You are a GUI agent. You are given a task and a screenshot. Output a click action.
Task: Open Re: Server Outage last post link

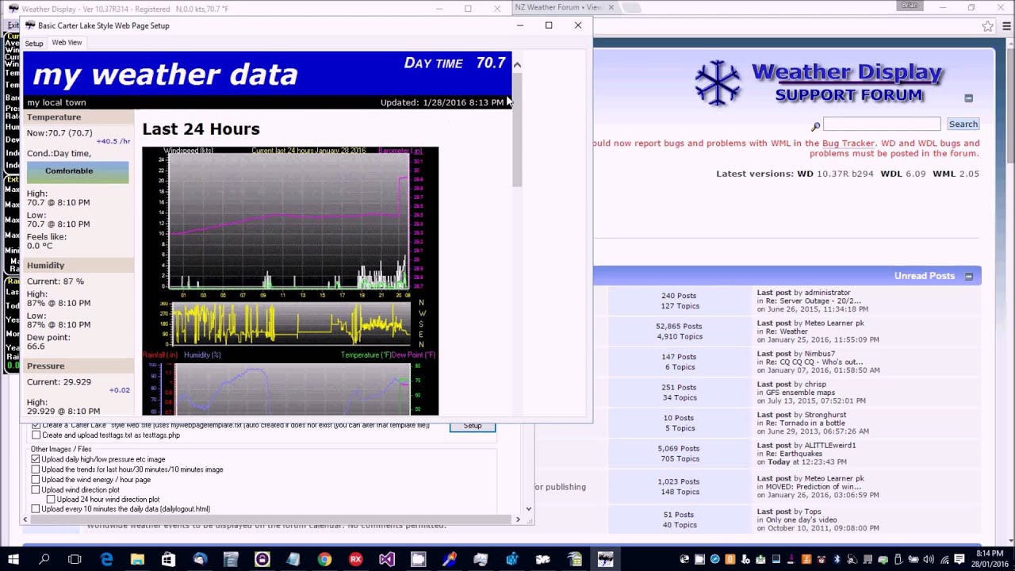coord(813,301)
